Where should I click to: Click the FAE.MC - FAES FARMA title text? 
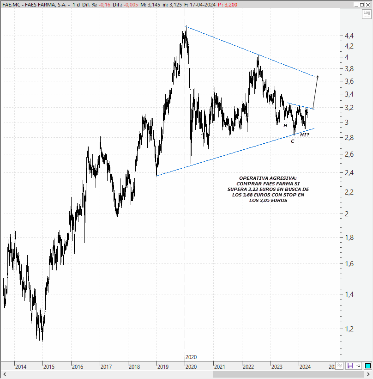click(34, 5)
